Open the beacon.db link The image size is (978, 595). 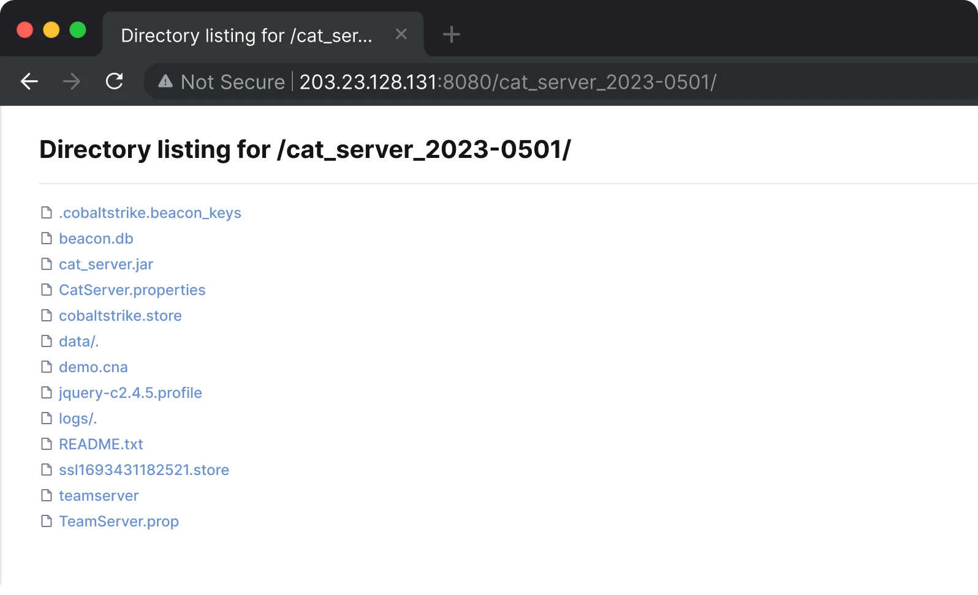point(96,239)
